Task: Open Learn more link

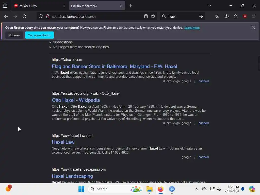Action: (x=192, y=28)
